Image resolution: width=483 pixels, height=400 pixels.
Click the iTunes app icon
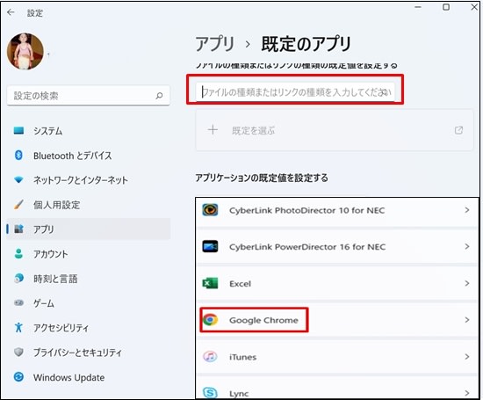pyautogui.click(x=210, y=357)
